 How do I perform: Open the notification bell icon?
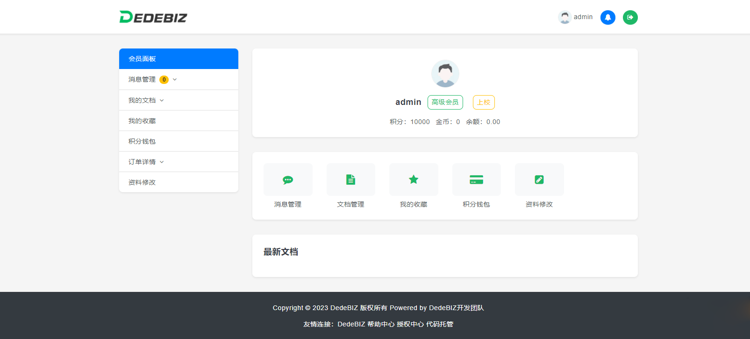608,17
